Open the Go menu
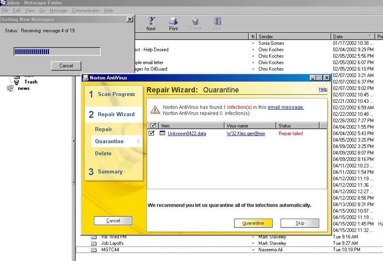 pyautogui.click(x=42, y=10)
